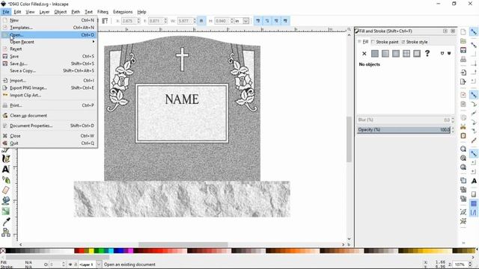The height and width of the screenshot is (269, 479).
Task: Toggle the Layer 1 lock icon
Action: (x=76, y=265)
